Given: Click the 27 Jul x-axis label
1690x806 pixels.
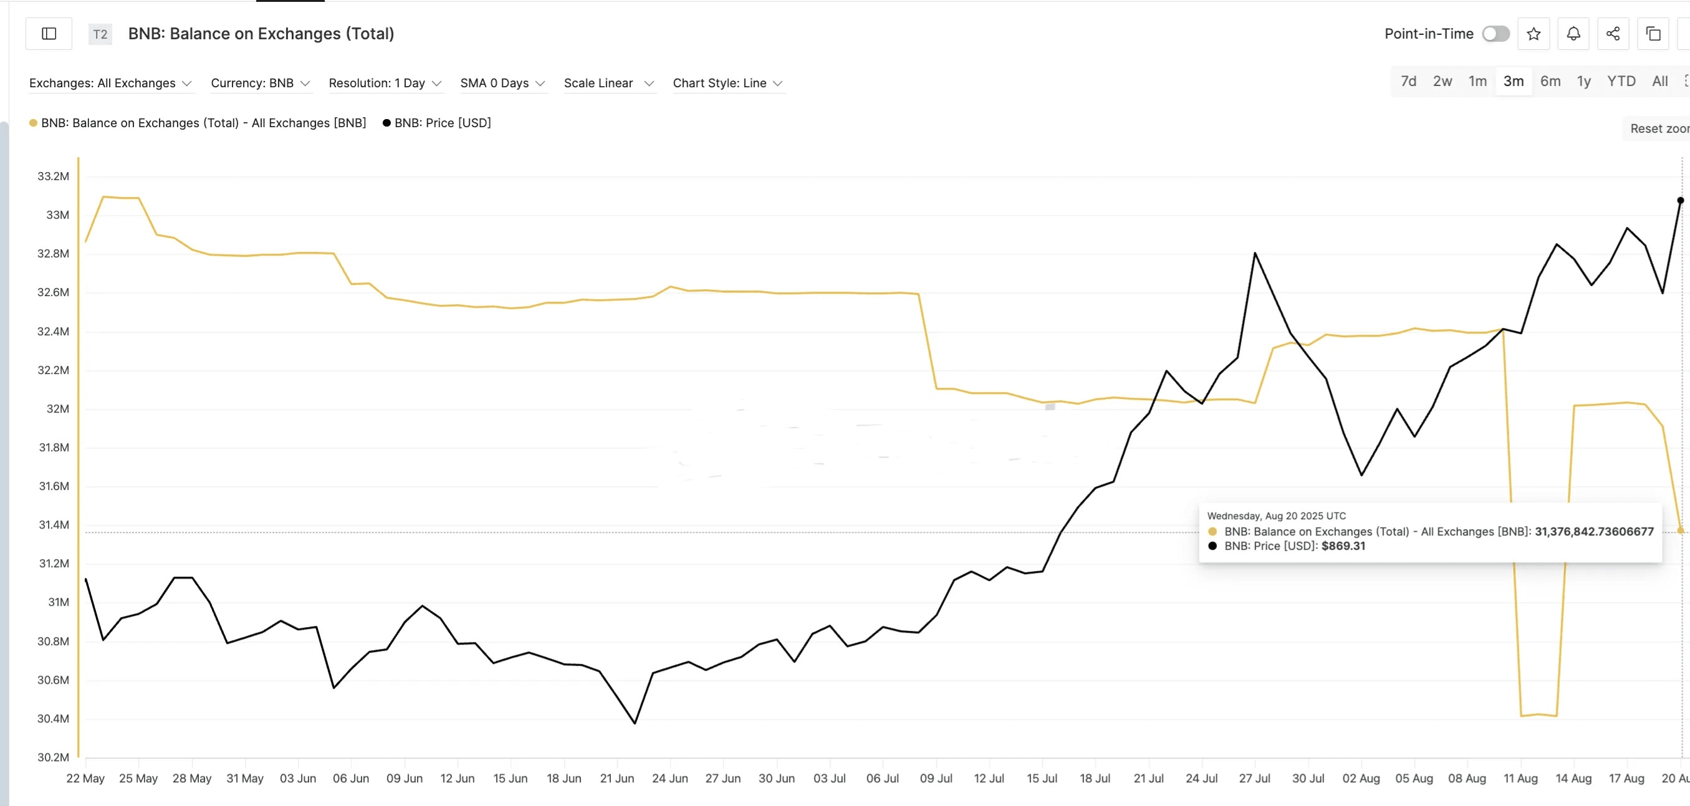Looking at the screenshot, I should tap(1254, 779).
